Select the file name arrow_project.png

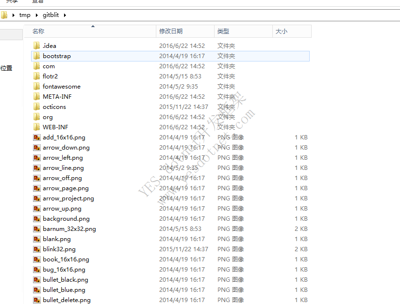pyautogui.click(x=68, y=198)
